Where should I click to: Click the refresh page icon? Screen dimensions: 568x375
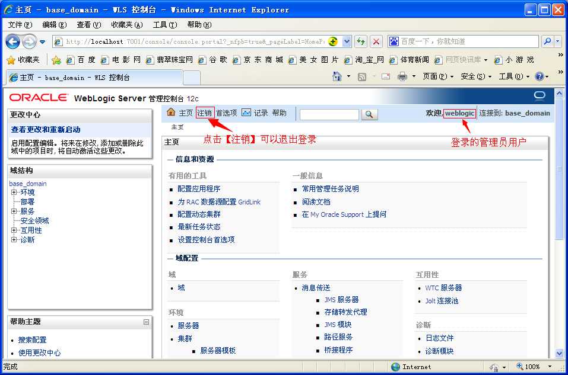coord(361,41)
